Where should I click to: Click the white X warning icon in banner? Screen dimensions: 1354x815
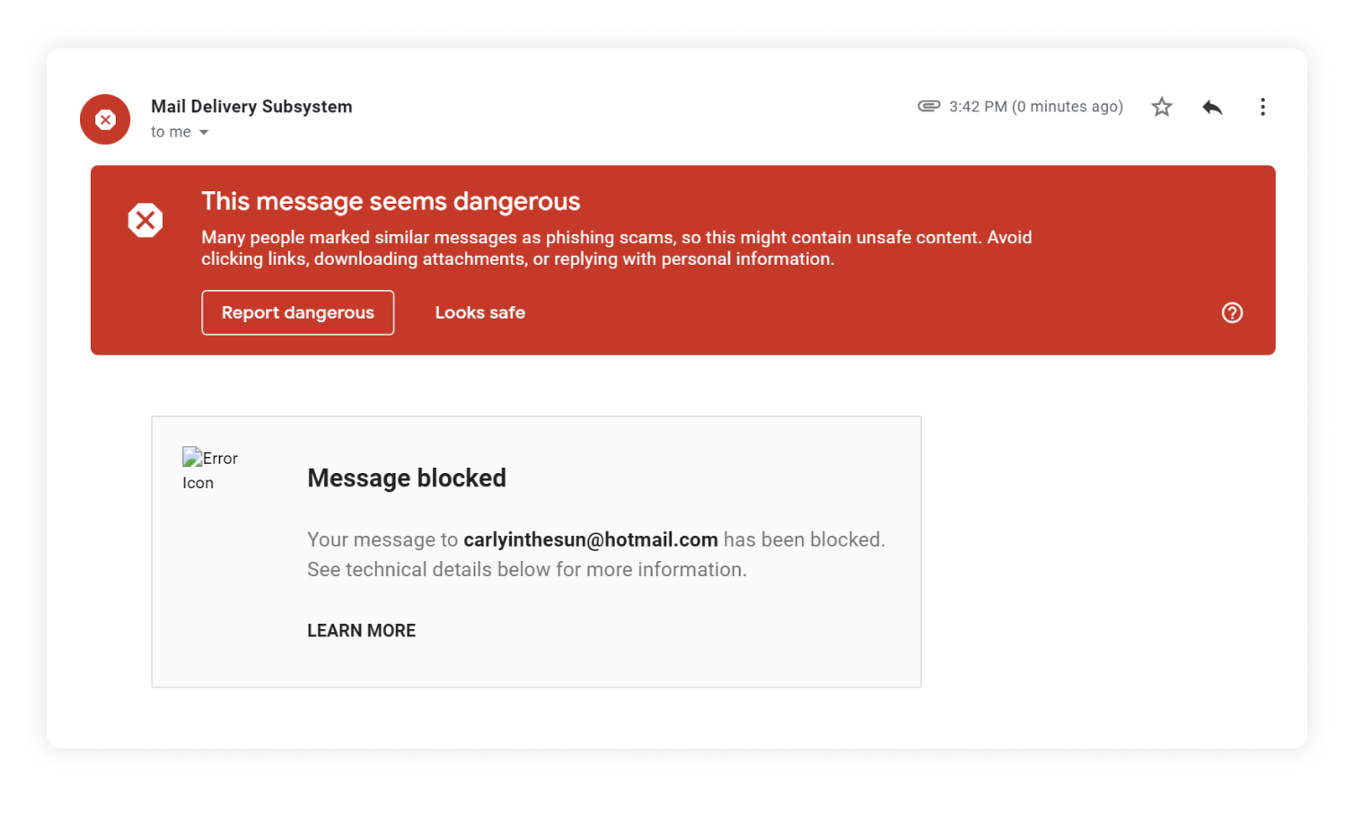(145, 220)
